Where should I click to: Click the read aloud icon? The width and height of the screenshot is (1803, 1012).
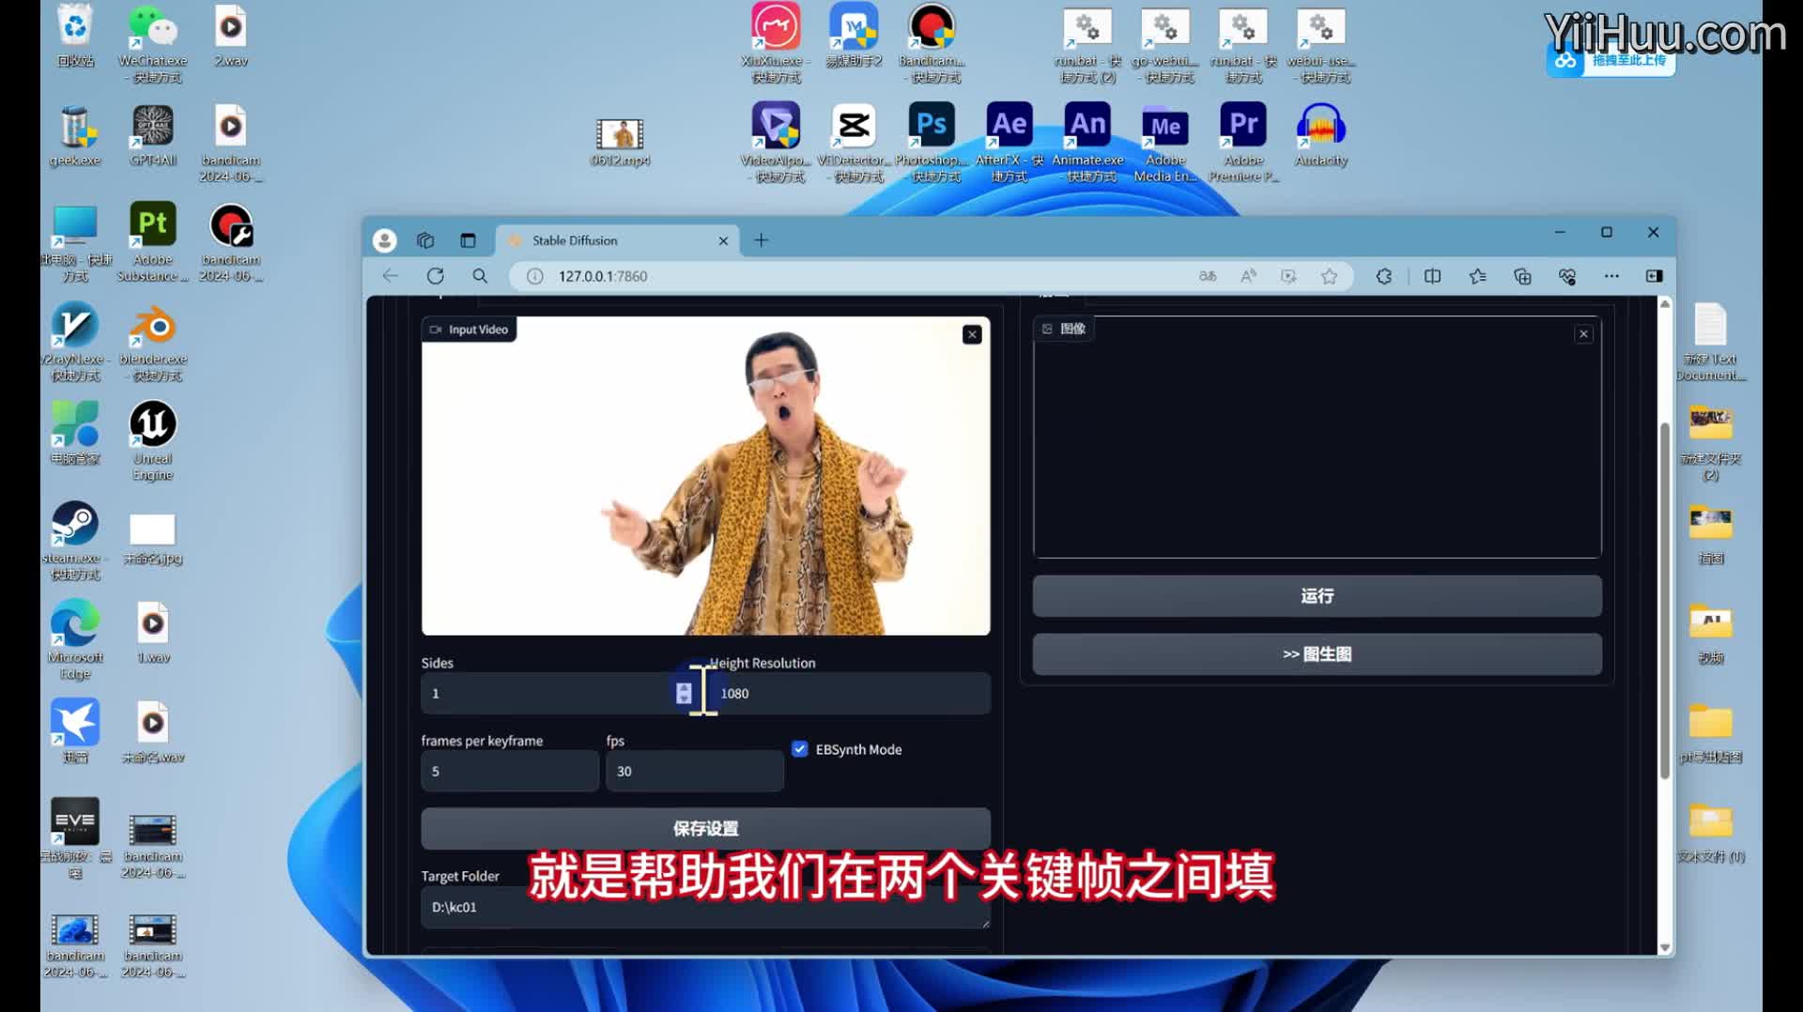(1248, 276)
